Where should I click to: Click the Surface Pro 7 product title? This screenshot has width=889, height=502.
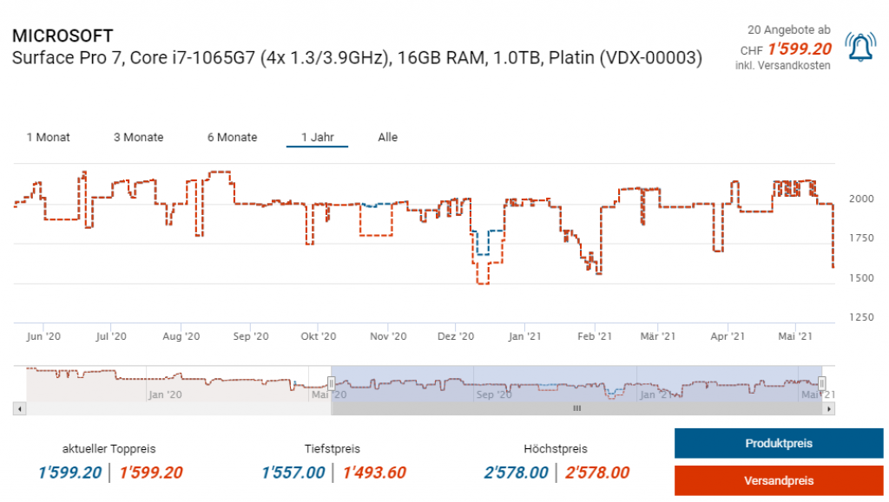coord(357,58)
